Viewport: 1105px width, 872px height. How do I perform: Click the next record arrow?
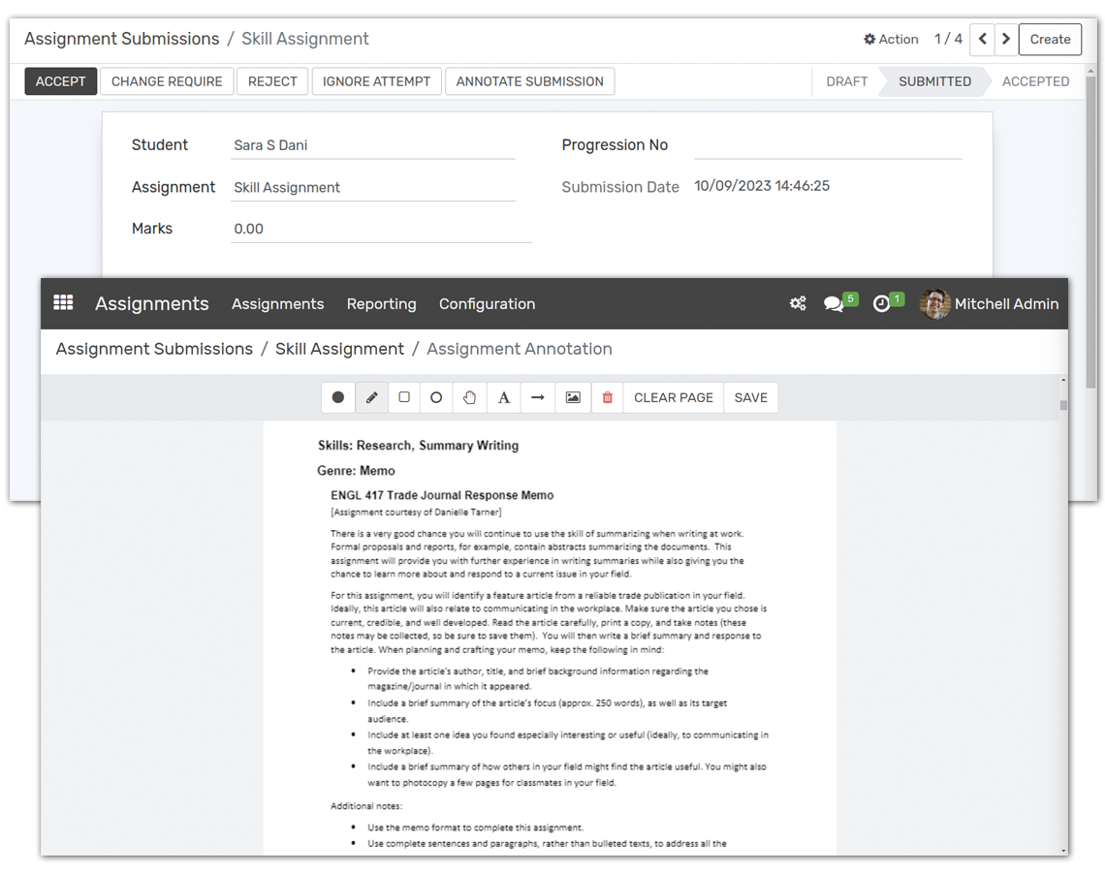coord(1006,39)
